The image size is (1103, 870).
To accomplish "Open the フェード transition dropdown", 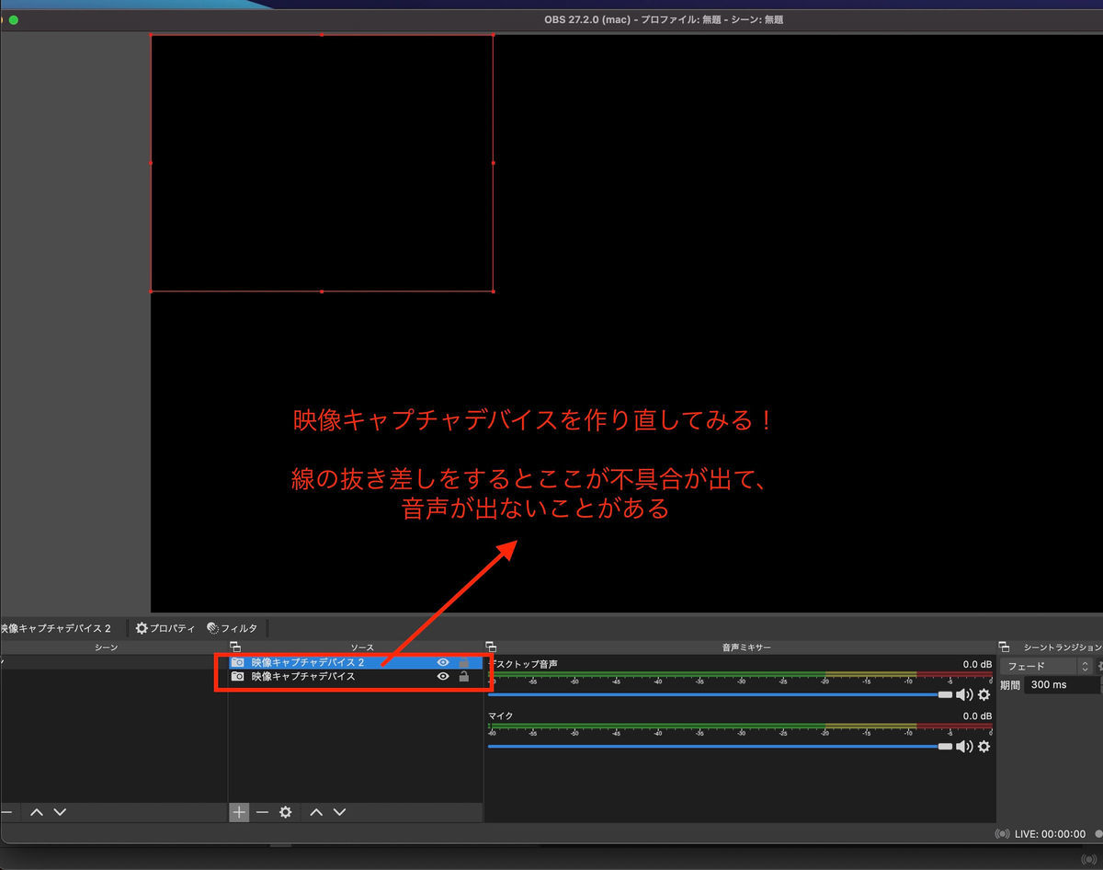I will (x=1046, y=666).
